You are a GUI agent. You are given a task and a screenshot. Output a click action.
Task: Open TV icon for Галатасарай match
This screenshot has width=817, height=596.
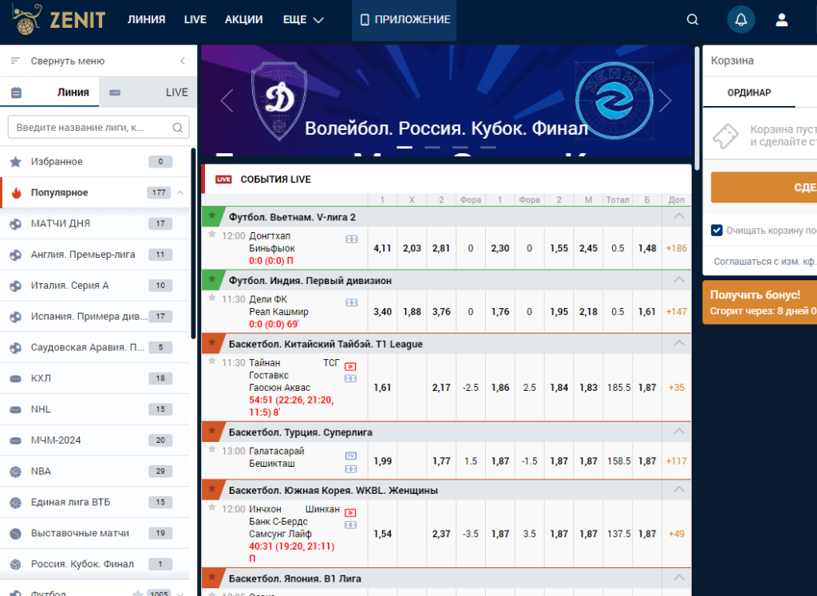point(351,456)
